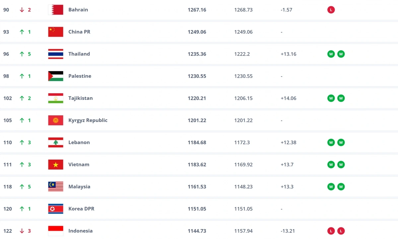Click Lebanon's green up arrow rank change

click(x=22, y=142)
